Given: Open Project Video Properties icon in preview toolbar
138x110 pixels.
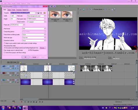Looking at the screenshot, I should 80,9.
